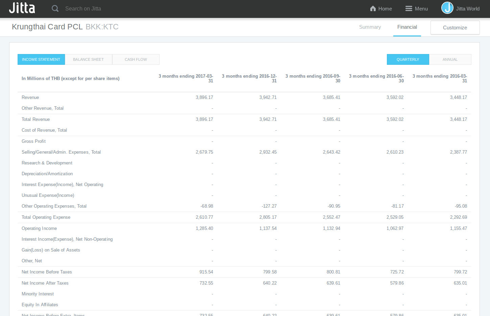Open Jitta World profile link

468,8
